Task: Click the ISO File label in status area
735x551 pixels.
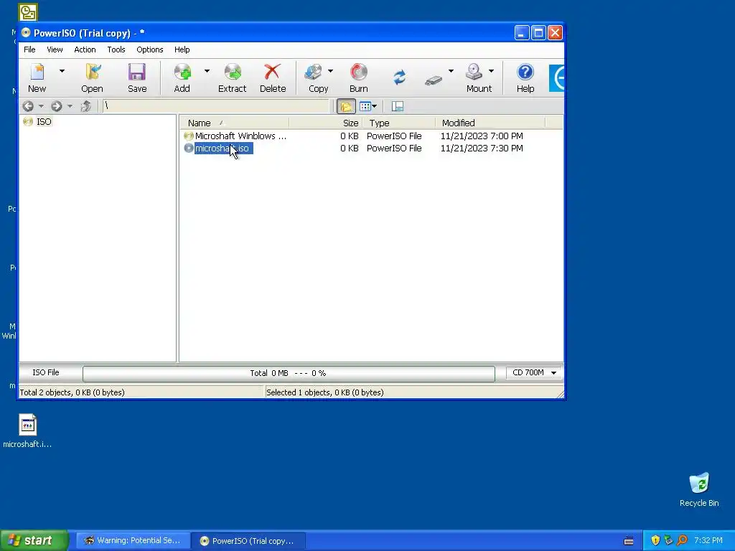Action: pos(45,372)
